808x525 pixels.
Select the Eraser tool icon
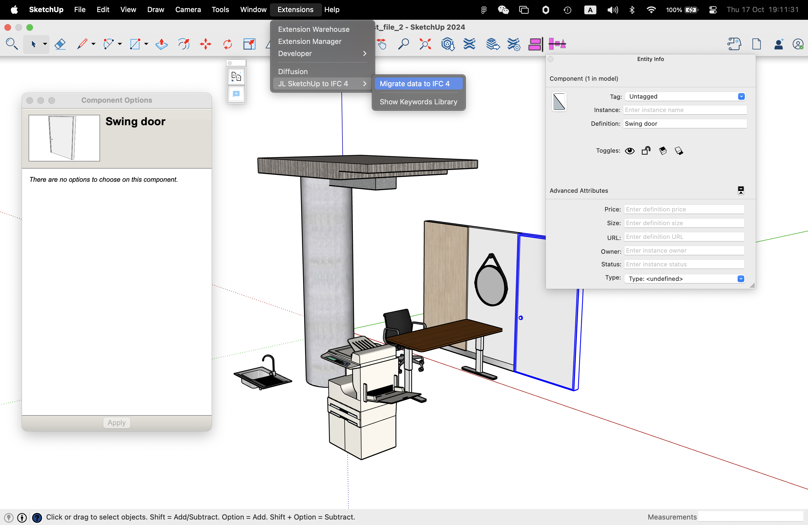click(x=59, y=44)
